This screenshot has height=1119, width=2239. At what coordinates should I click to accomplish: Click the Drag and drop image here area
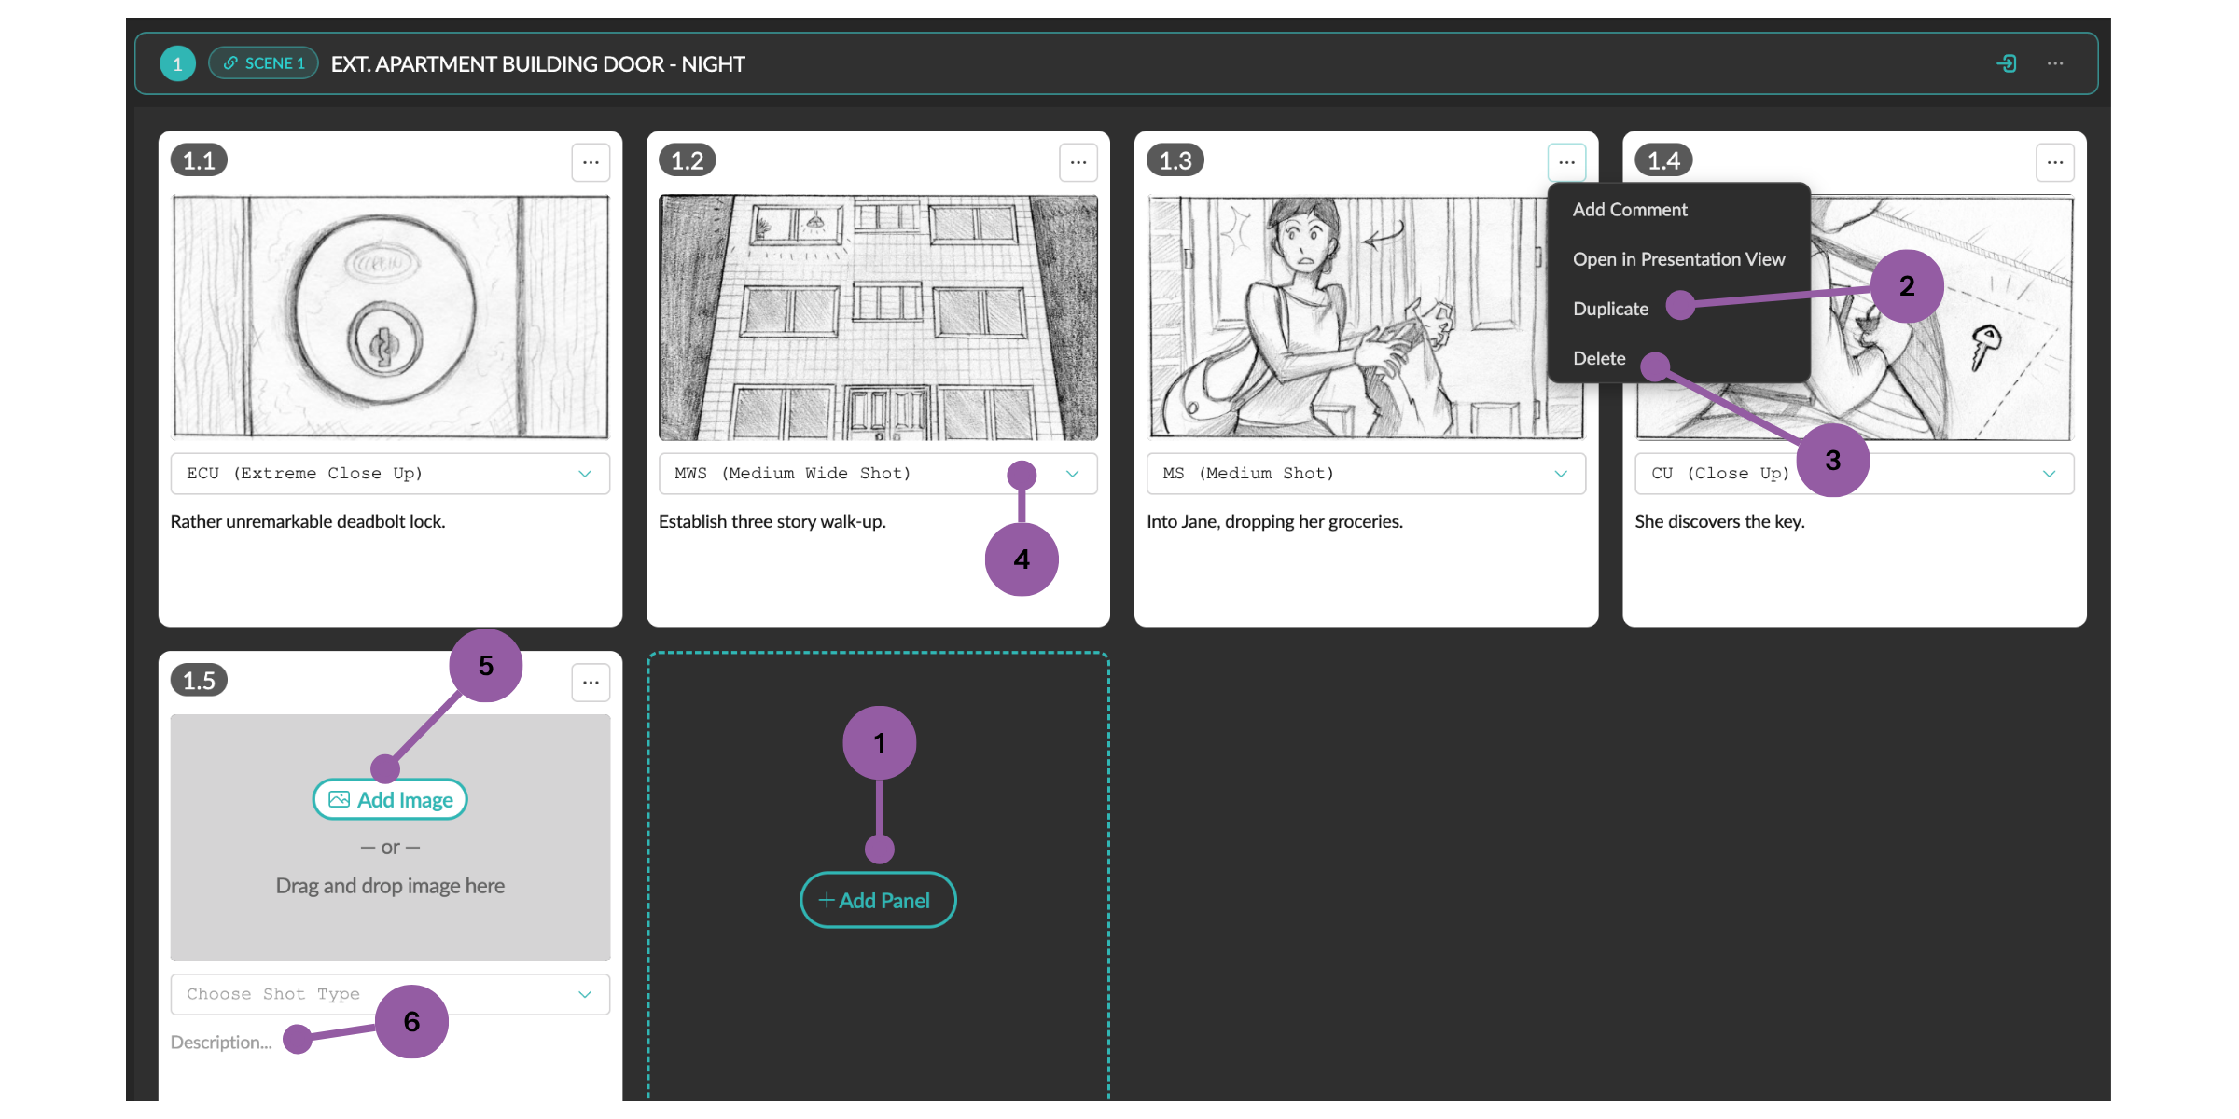pos(390,886)
